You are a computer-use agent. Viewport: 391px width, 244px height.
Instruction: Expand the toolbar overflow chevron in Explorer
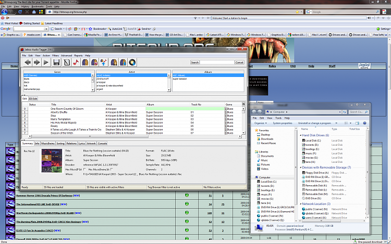[336, 123]
